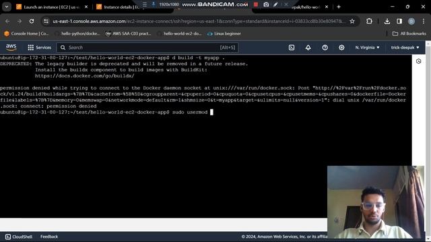Open the AWS logo home link
This screenshot has height=242, width=431.
(x=11, y=48)
